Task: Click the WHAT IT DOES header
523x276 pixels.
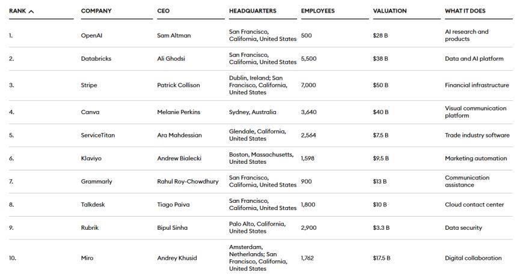Action: [465, 11]
